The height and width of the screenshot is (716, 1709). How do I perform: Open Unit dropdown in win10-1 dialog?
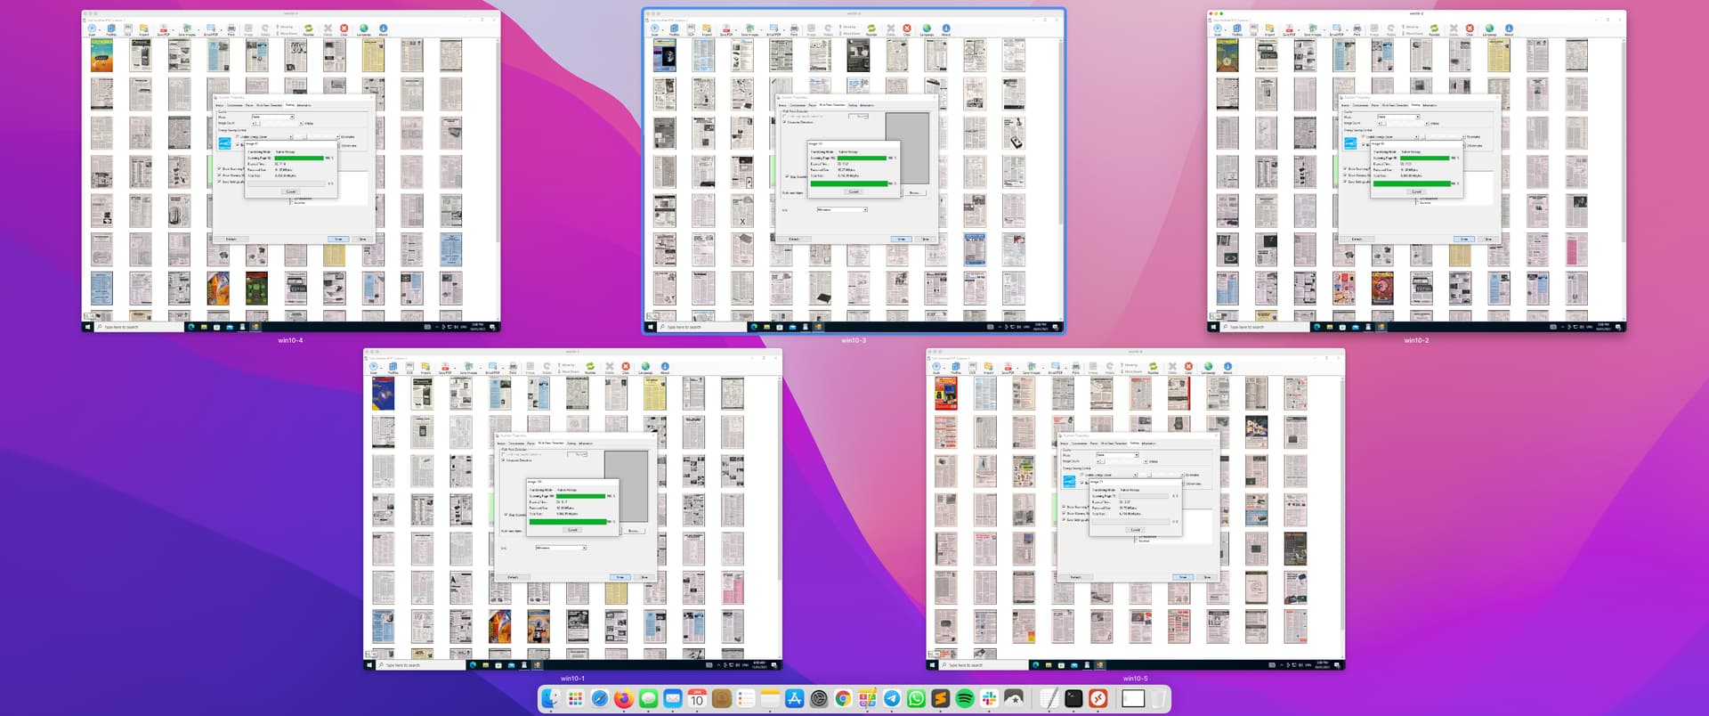tap(561, 548)
